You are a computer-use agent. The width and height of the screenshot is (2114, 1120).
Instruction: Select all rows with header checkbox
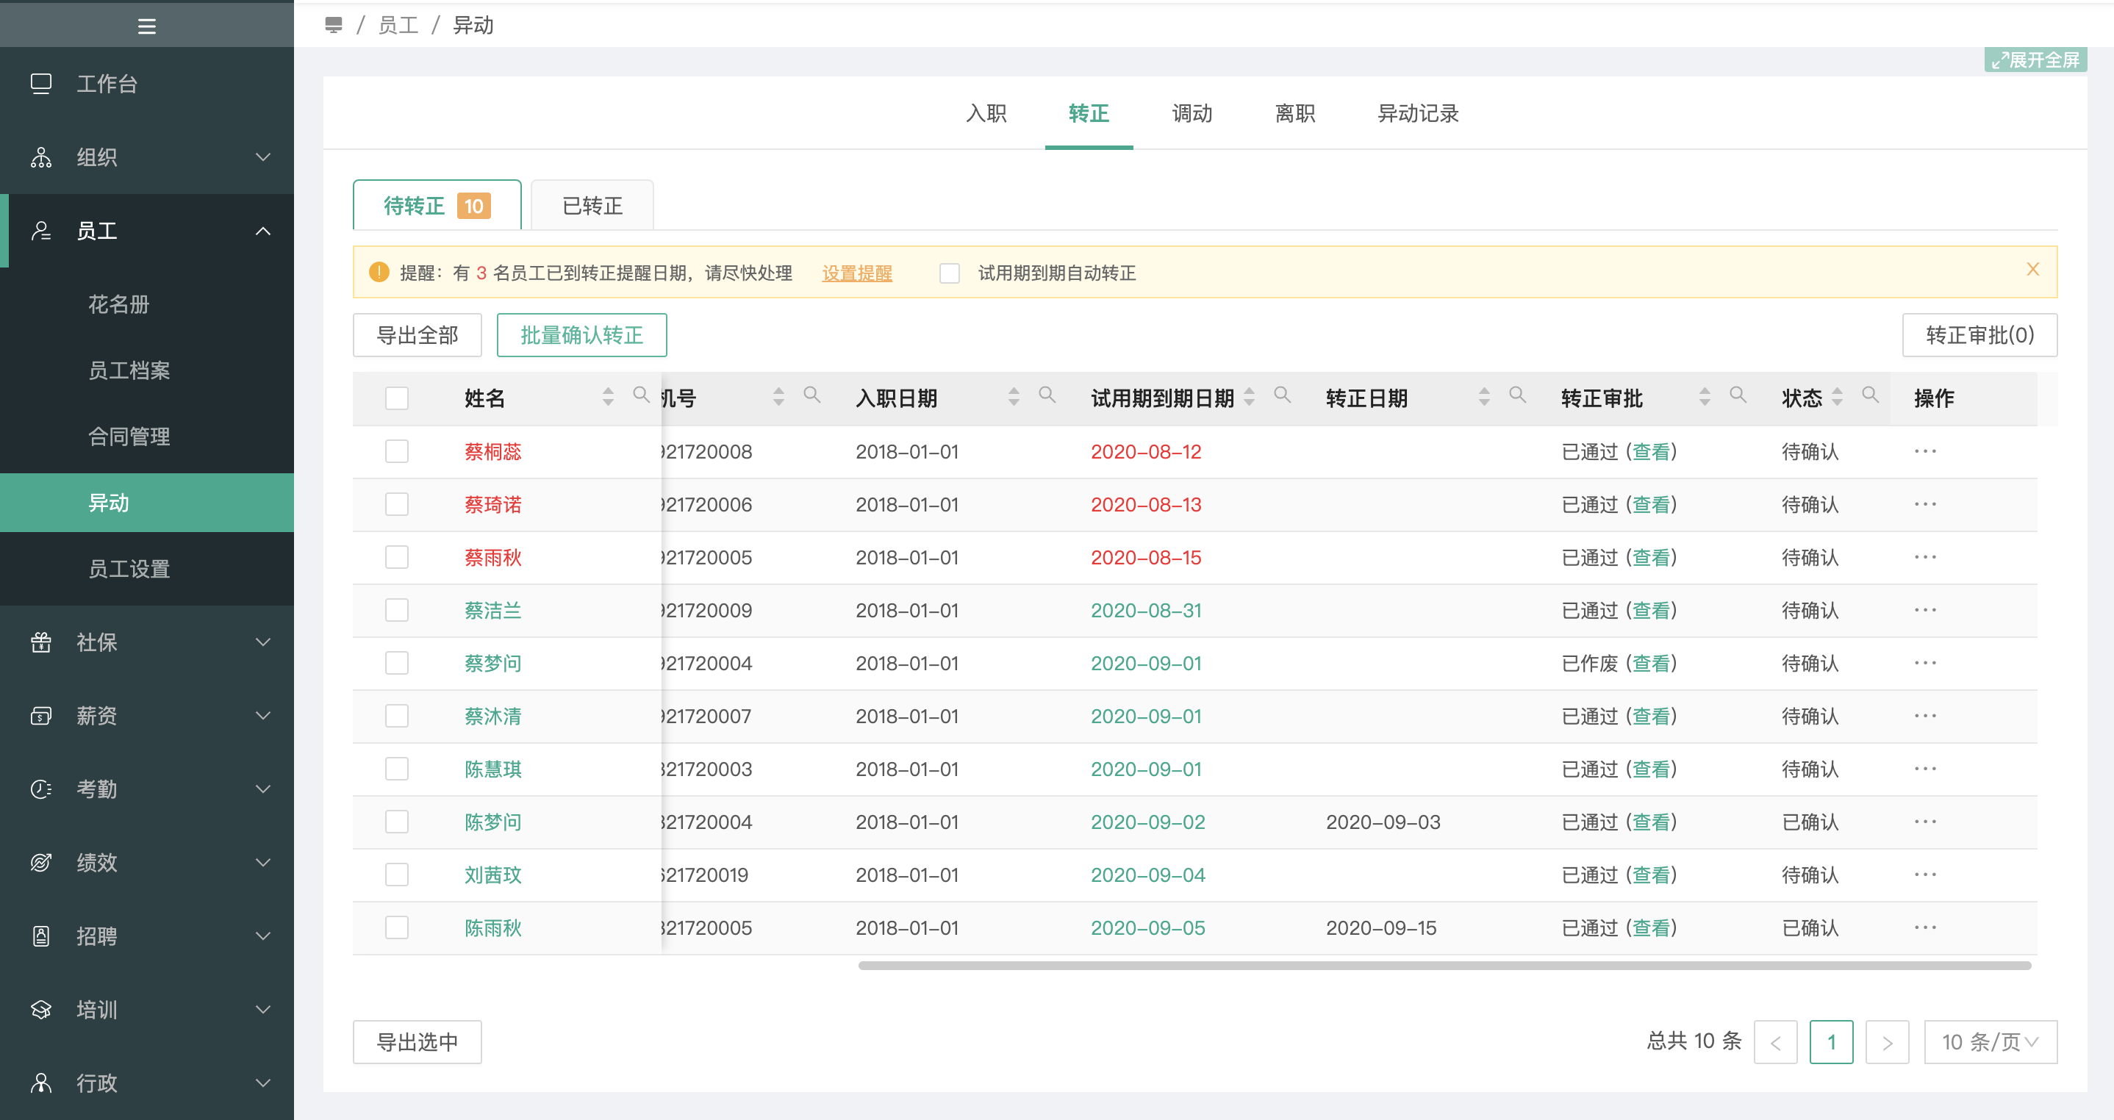coord(397,399)
